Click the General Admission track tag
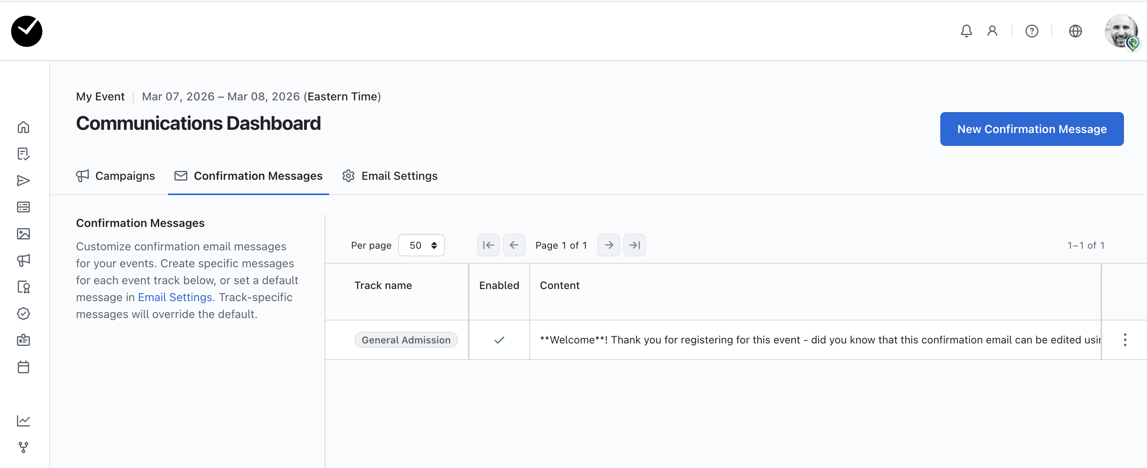This screenshot has height=468, width=1147. [x=406, y=340]
